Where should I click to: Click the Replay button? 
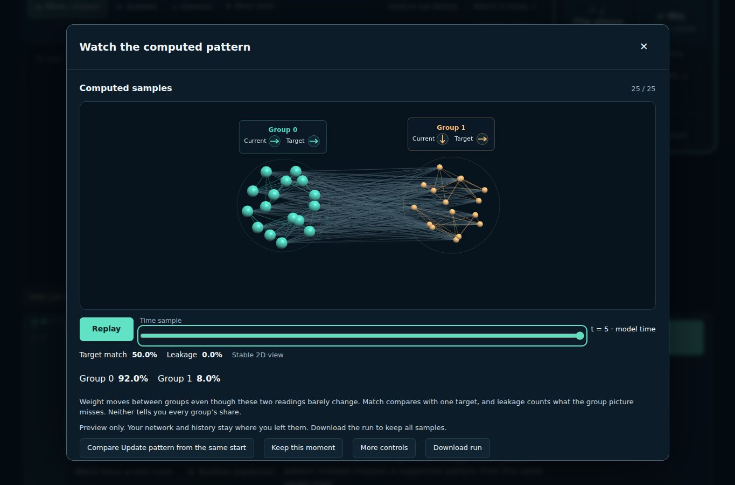point(107,329)
